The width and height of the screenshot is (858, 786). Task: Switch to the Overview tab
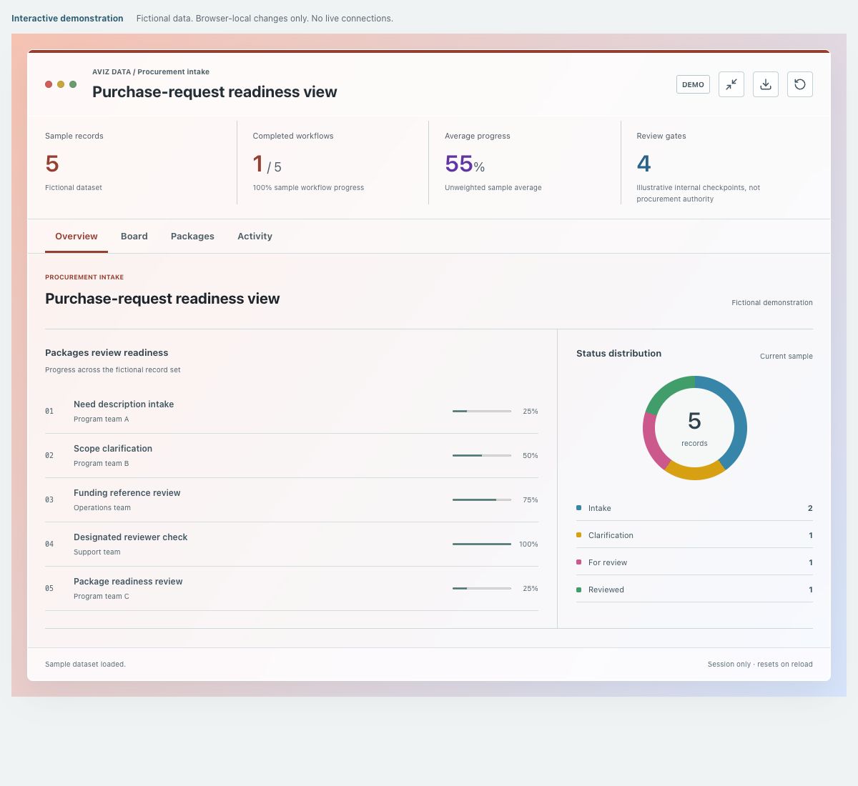77,237
